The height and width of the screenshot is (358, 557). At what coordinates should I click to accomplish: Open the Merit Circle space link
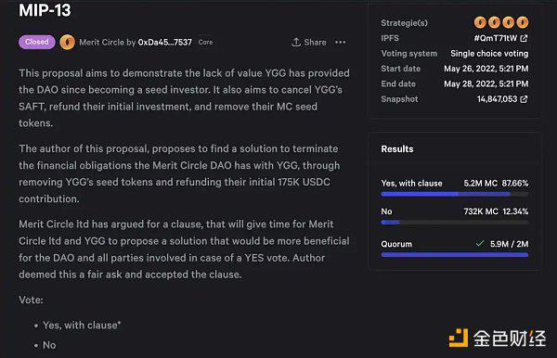click(x=99, y=43)
